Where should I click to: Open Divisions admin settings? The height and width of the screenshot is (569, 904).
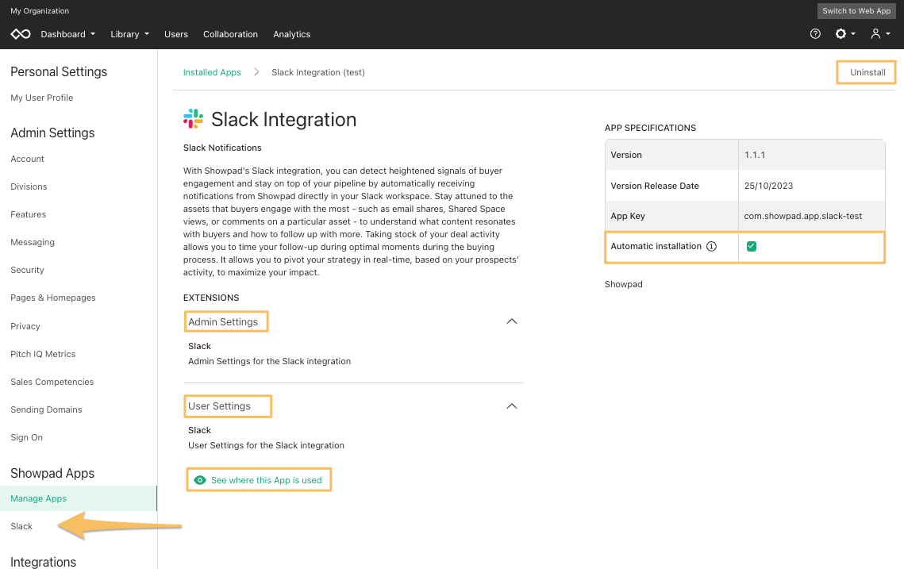29,186
